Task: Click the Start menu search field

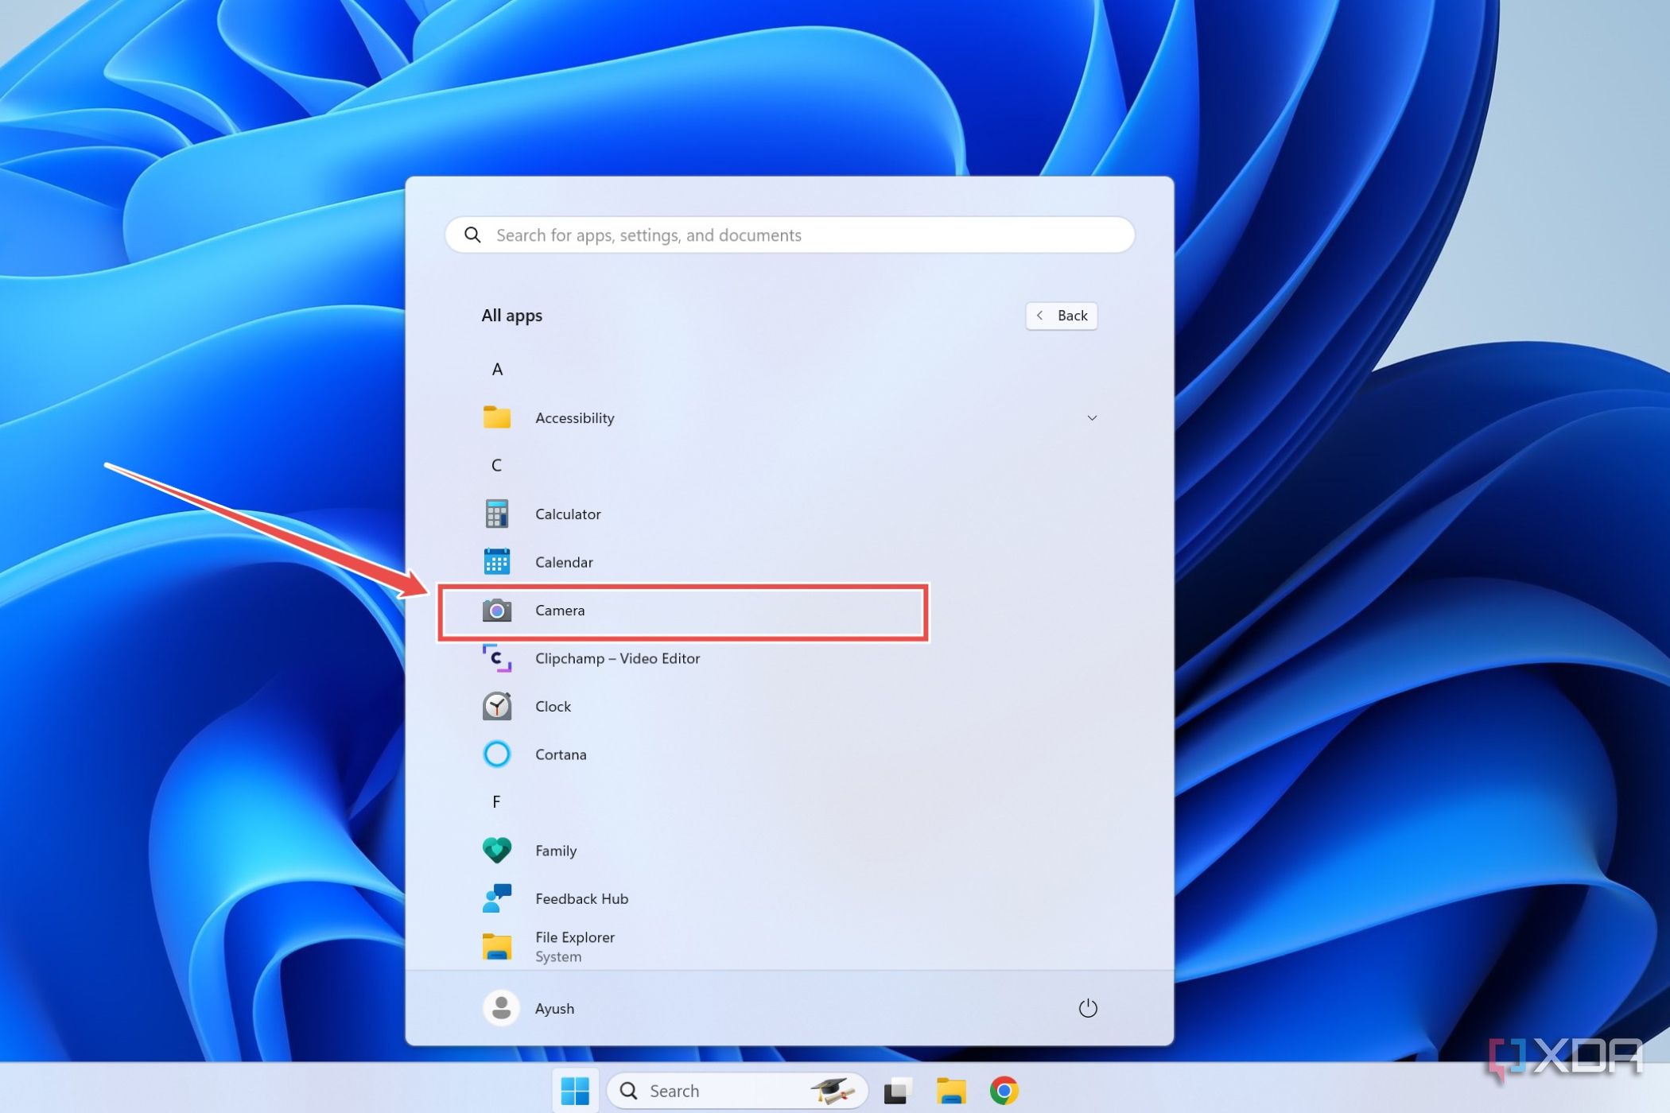Action: [x=790, y=235]
